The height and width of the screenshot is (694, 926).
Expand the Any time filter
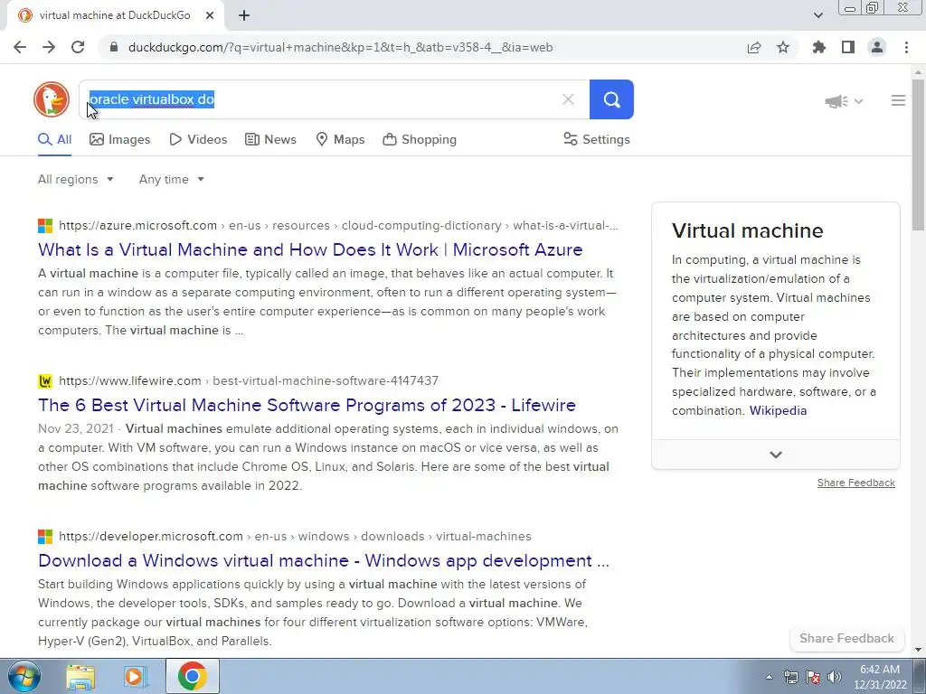(171, 180)
